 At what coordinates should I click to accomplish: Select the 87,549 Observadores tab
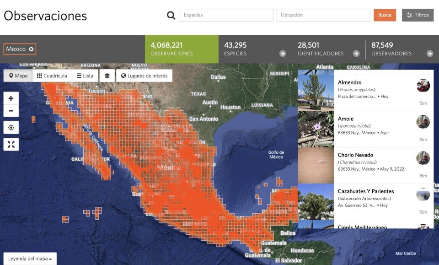402,49
